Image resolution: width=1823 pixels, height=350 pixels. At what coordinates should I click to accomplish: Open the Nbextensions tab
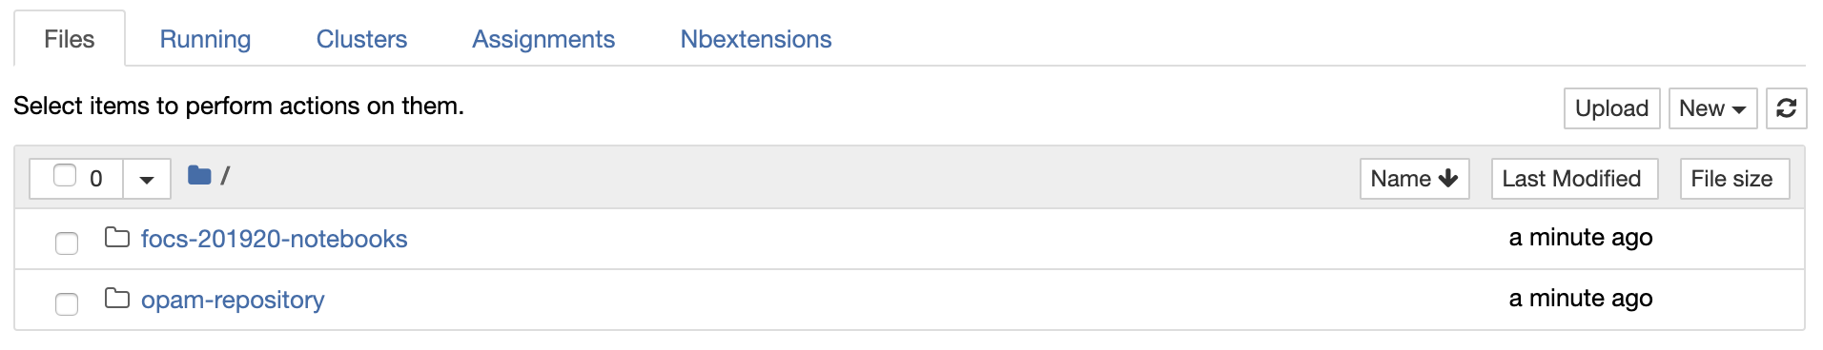coord(756,39)
